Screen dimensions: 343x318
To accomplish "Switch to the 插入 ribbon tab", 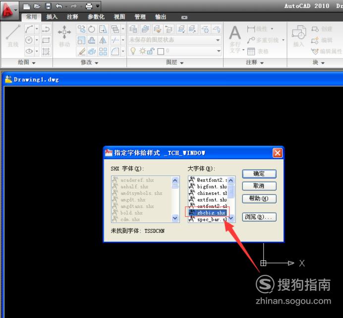I will point(52,17).
